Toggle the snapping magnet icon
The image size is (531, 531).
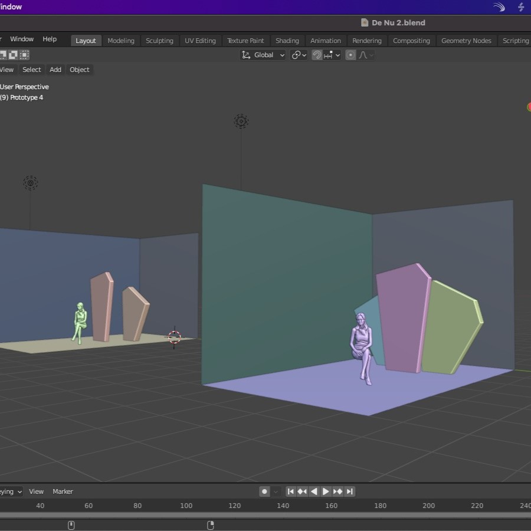[317, 55]
